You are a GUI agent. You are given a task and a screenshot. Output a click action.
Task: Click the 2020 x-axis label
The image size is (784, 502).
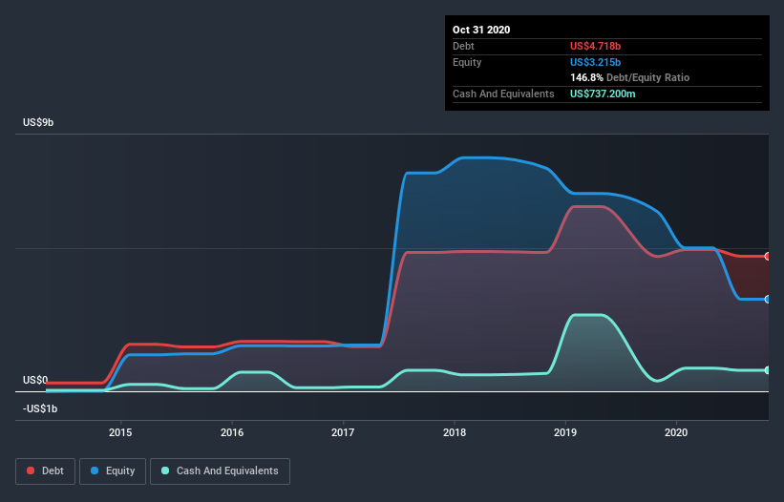click(x=676, y=432)
